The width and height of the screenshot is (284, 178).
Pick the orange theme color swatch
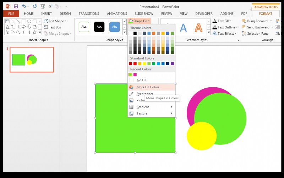(154, 33)
